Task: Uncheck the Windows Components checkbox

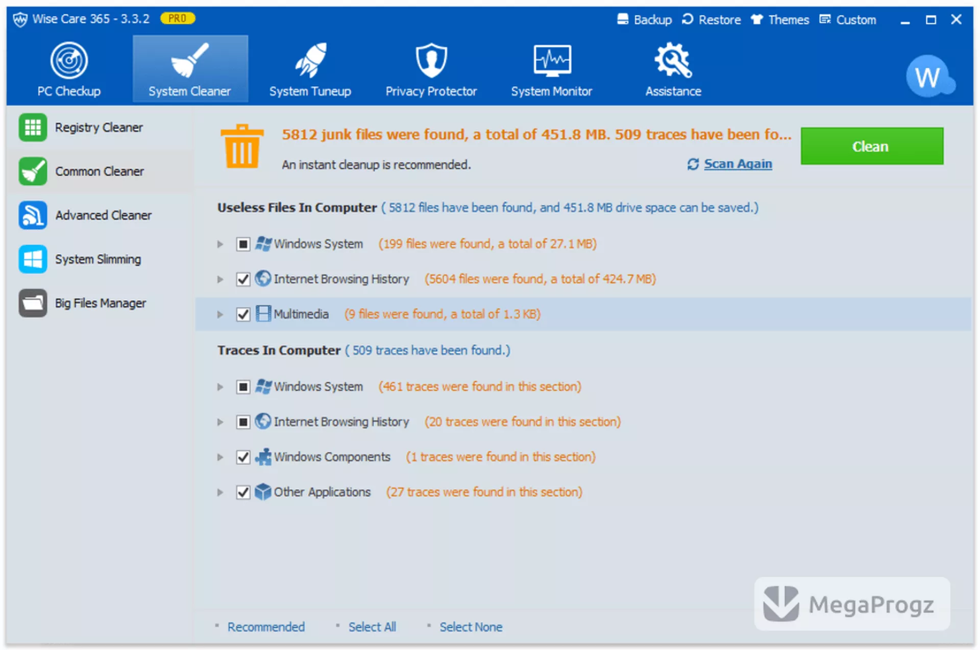Action: (243, 457)
